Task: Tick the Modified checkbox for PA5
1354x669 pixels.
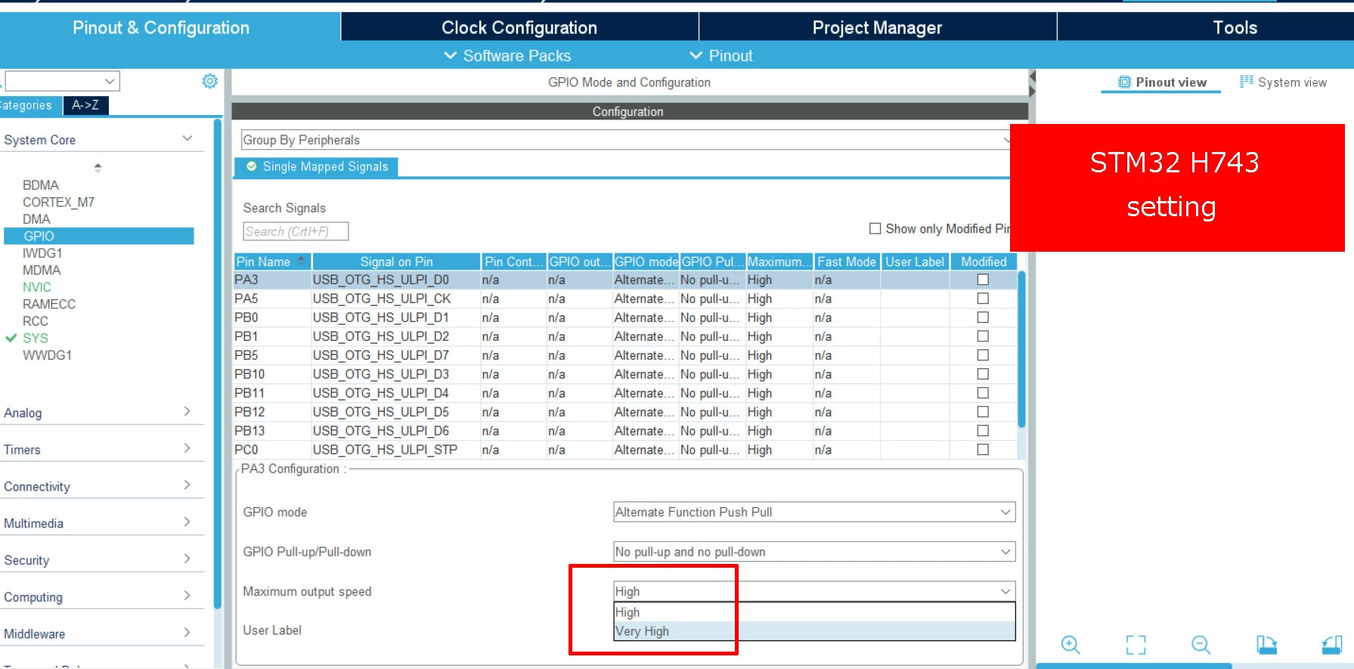Action: [x=983, y=299]
